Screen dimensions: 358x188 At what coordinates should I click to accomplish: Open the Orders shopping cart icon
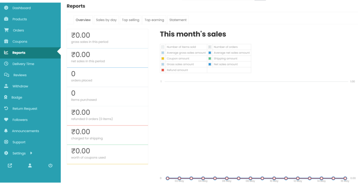pos(6,30)
